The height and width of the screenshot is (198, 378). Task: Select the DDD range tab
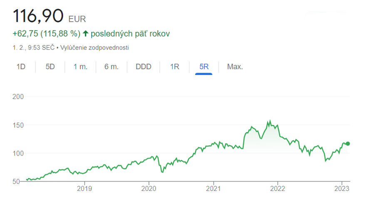pos(144,67)
